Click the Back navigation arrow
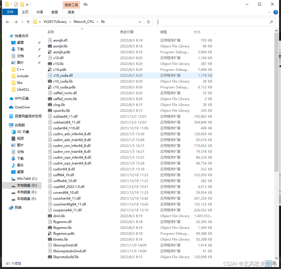 coord(8,22)
